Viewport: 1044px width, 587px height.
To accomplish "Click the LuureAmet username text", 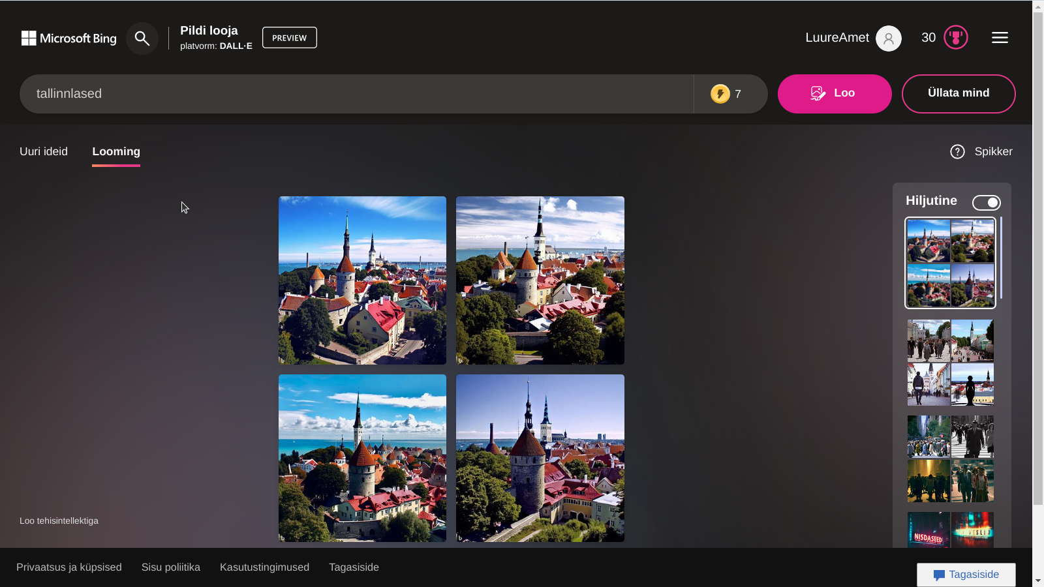I will coord(837,38).
